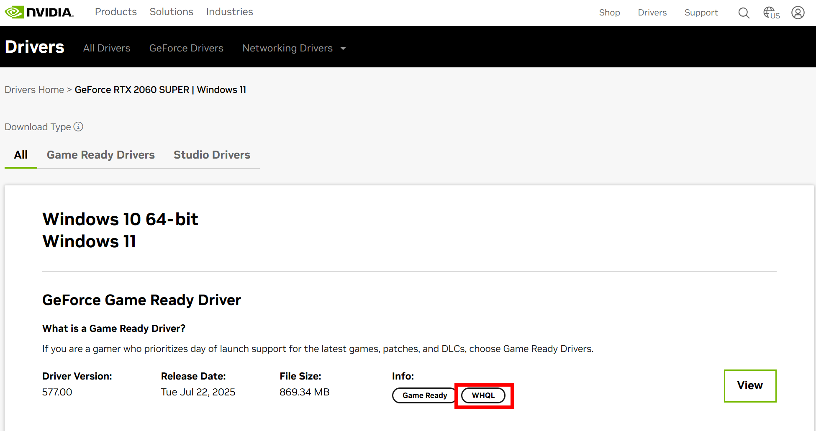
Task: Open Drivers link in top navigation
Action: point(652,13)
